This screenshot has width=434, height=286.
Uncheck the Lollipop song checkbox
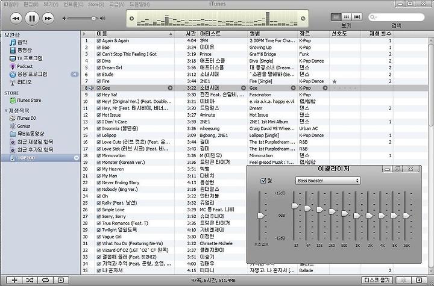tap(98, 135)
